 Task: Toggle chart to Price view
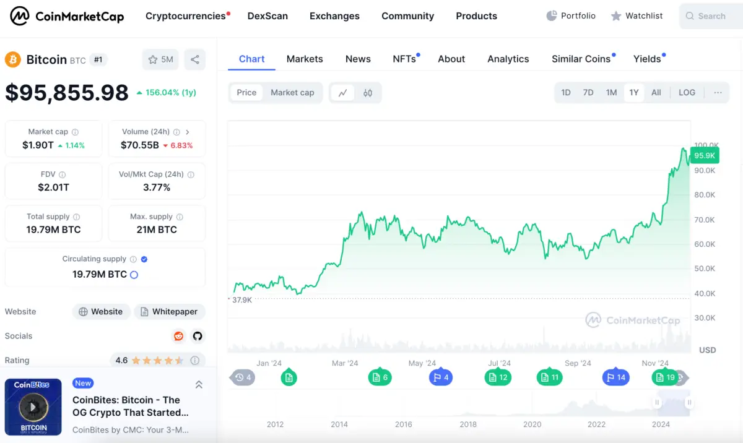[246, 93]
